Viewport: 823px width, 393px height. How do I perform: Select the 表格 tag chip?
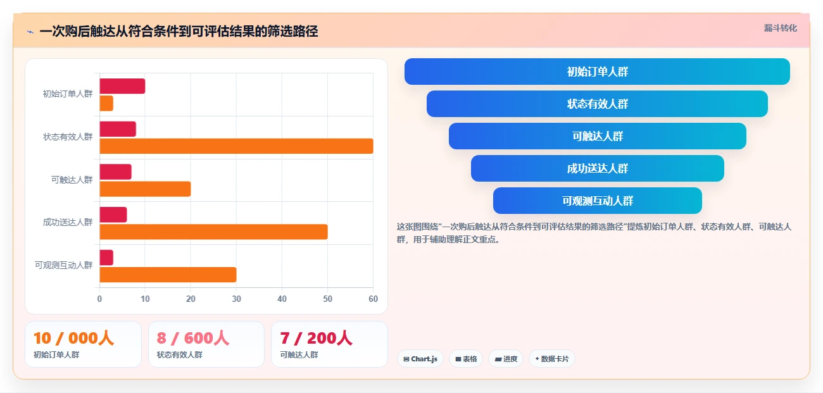coord(466,359)
